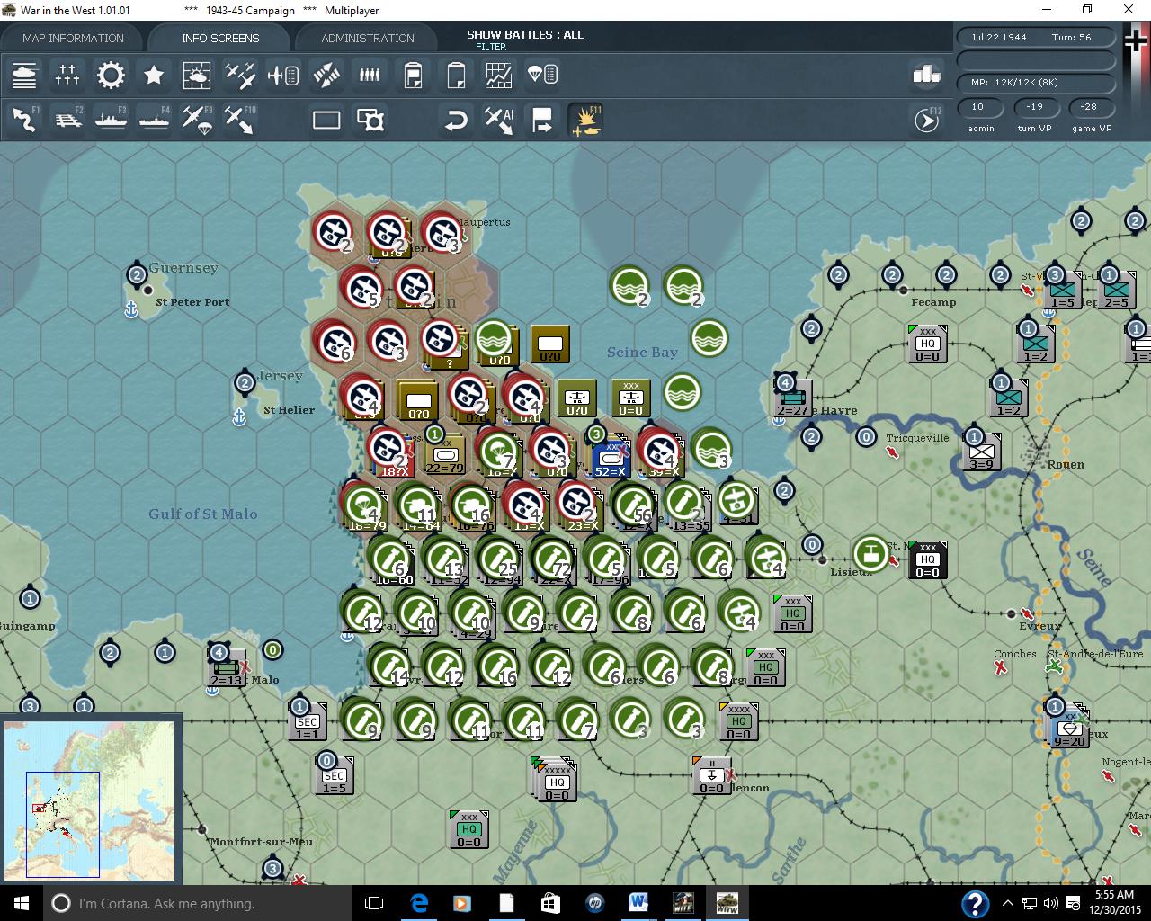The width and height of the screenshot is (1151, 921).
Task: Open the first logistics report clipboard icon
Action: pyautogui.click(x=413, y=75)
